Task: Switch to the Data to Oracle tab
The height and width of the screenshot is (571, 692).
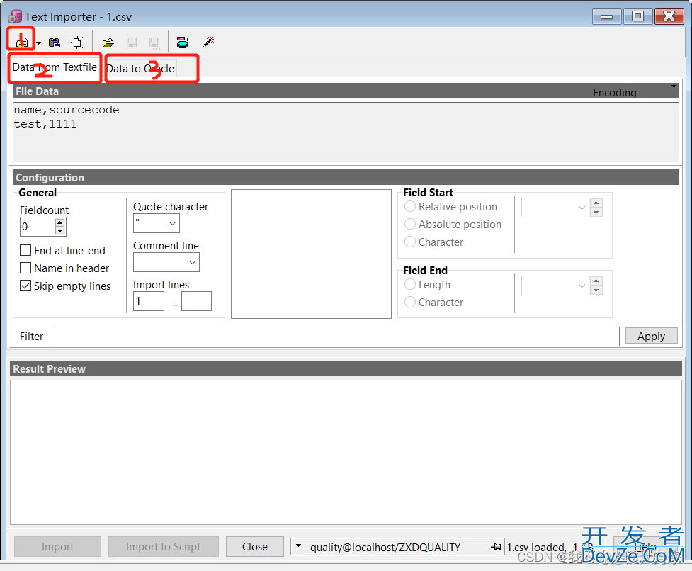Action: 140,69
